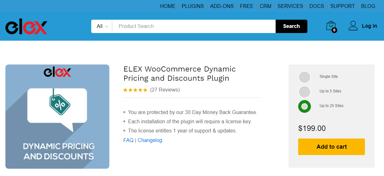Open the PLUGINS menu
Image resolution: width=384 pixels, height=176 pixels.
[193, 6]
